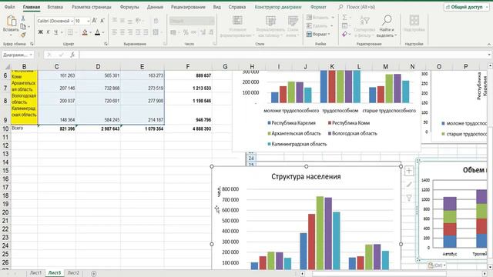Click the borders icon in font group
This screenshot has width=493, height=277.
70,32
